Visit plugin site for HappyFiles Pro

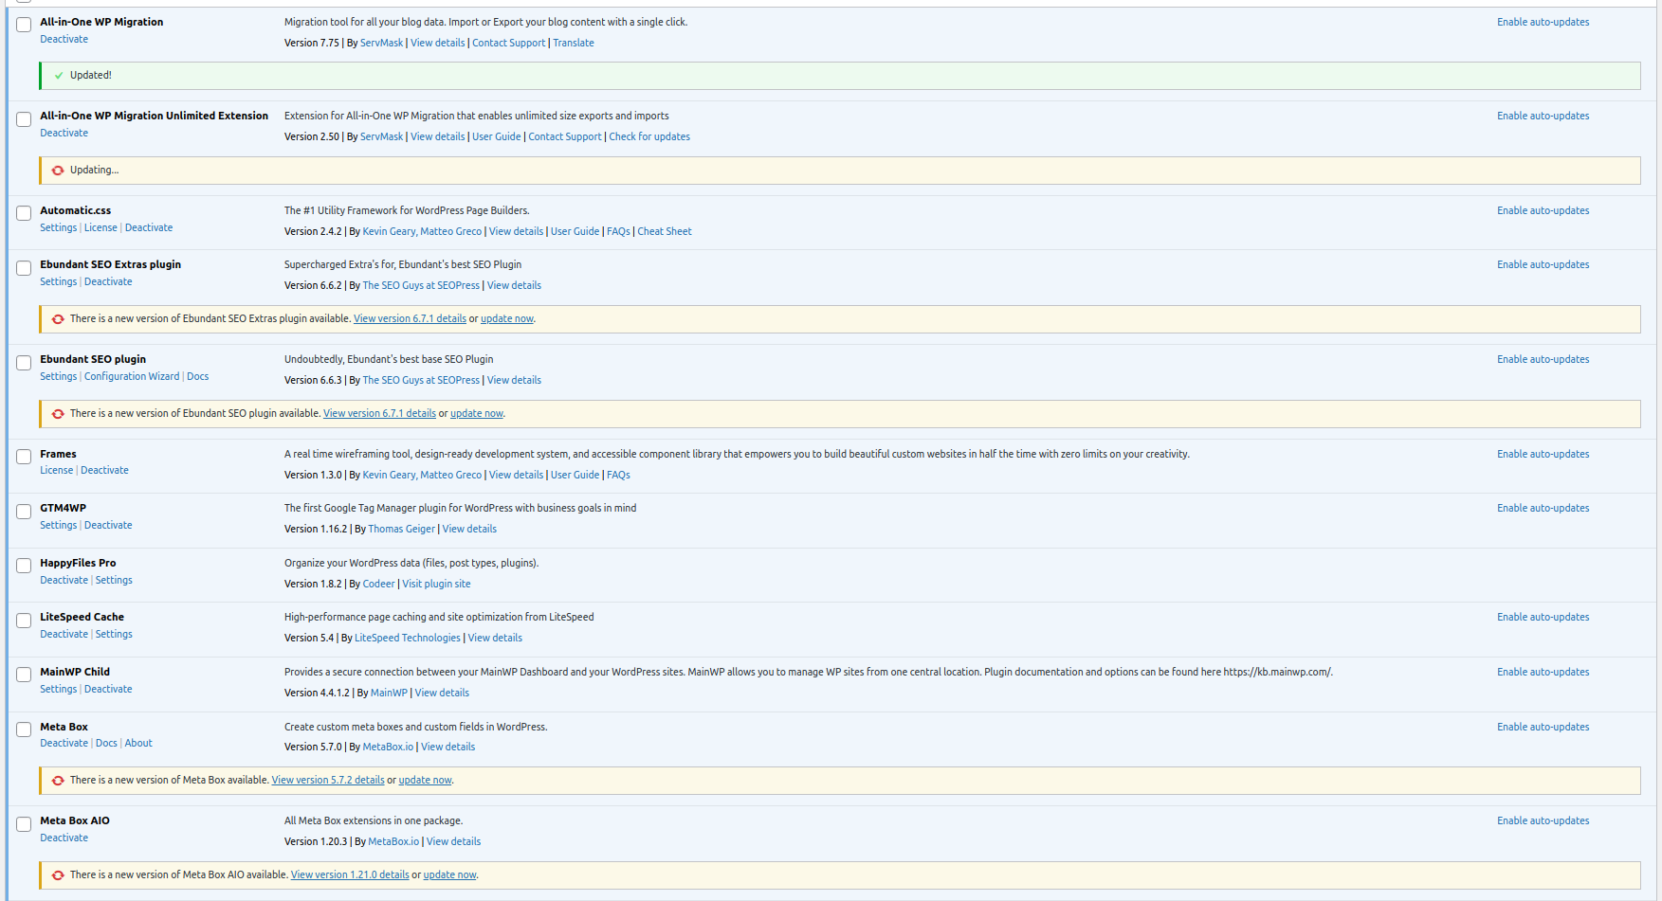436,585
